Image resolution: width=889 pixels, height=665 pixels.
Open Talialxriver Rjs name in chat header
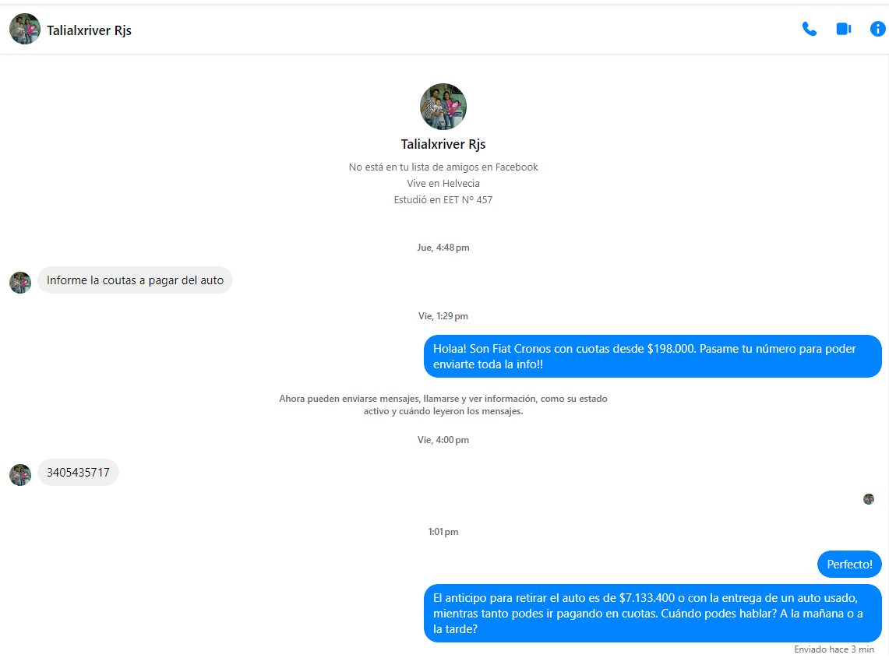click(89, 30)
